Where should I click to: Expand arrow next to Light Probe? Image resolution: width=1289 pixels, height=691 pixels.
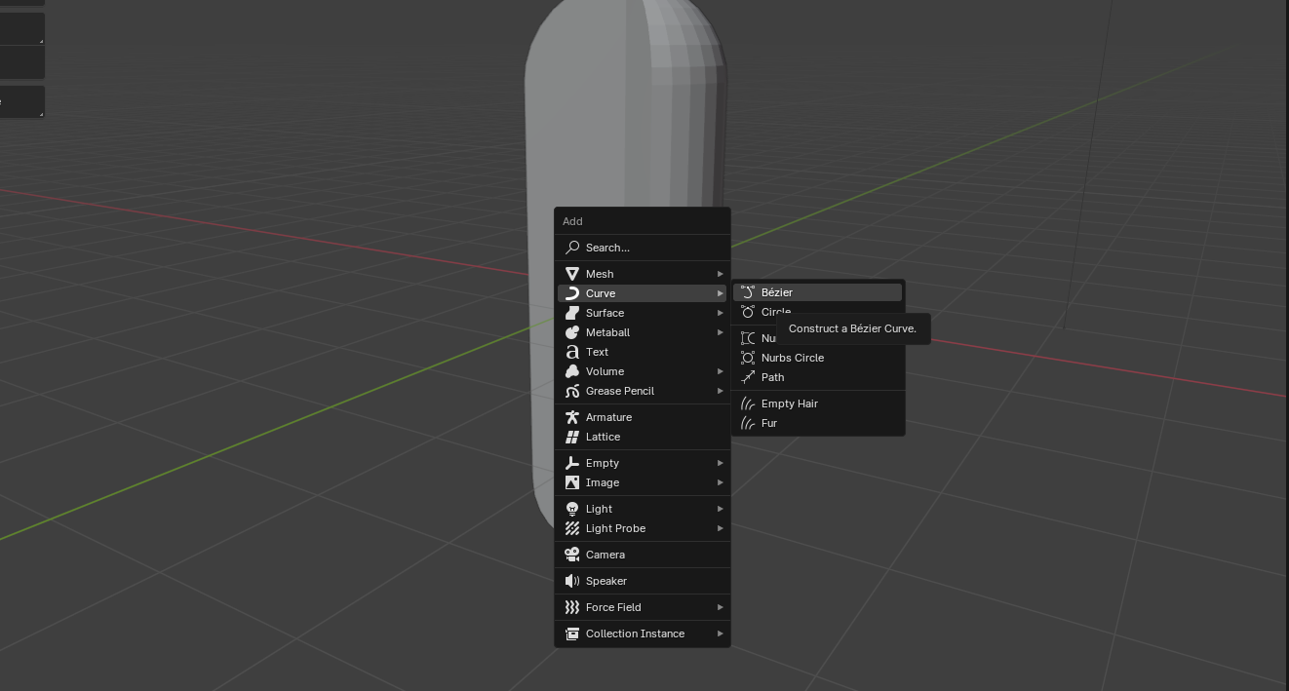tap(721, 528)
